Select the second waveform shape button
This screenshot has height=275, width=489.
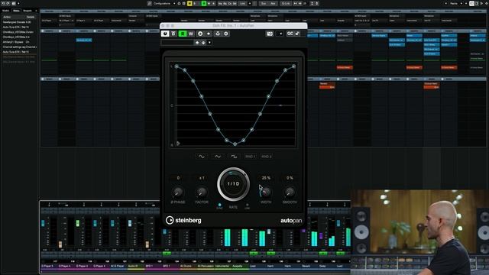click(x=218, y=157)
